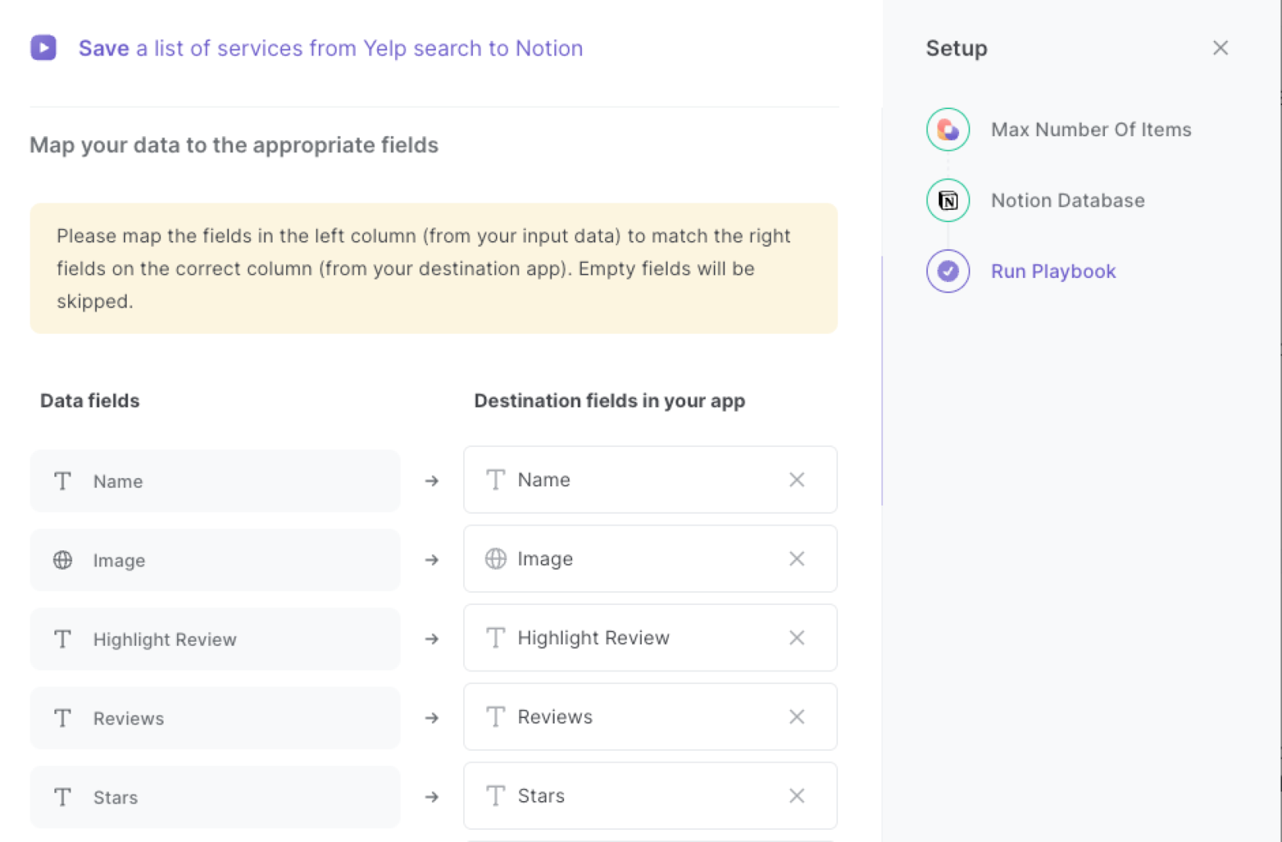Click the Image data field row

(215, 560)
